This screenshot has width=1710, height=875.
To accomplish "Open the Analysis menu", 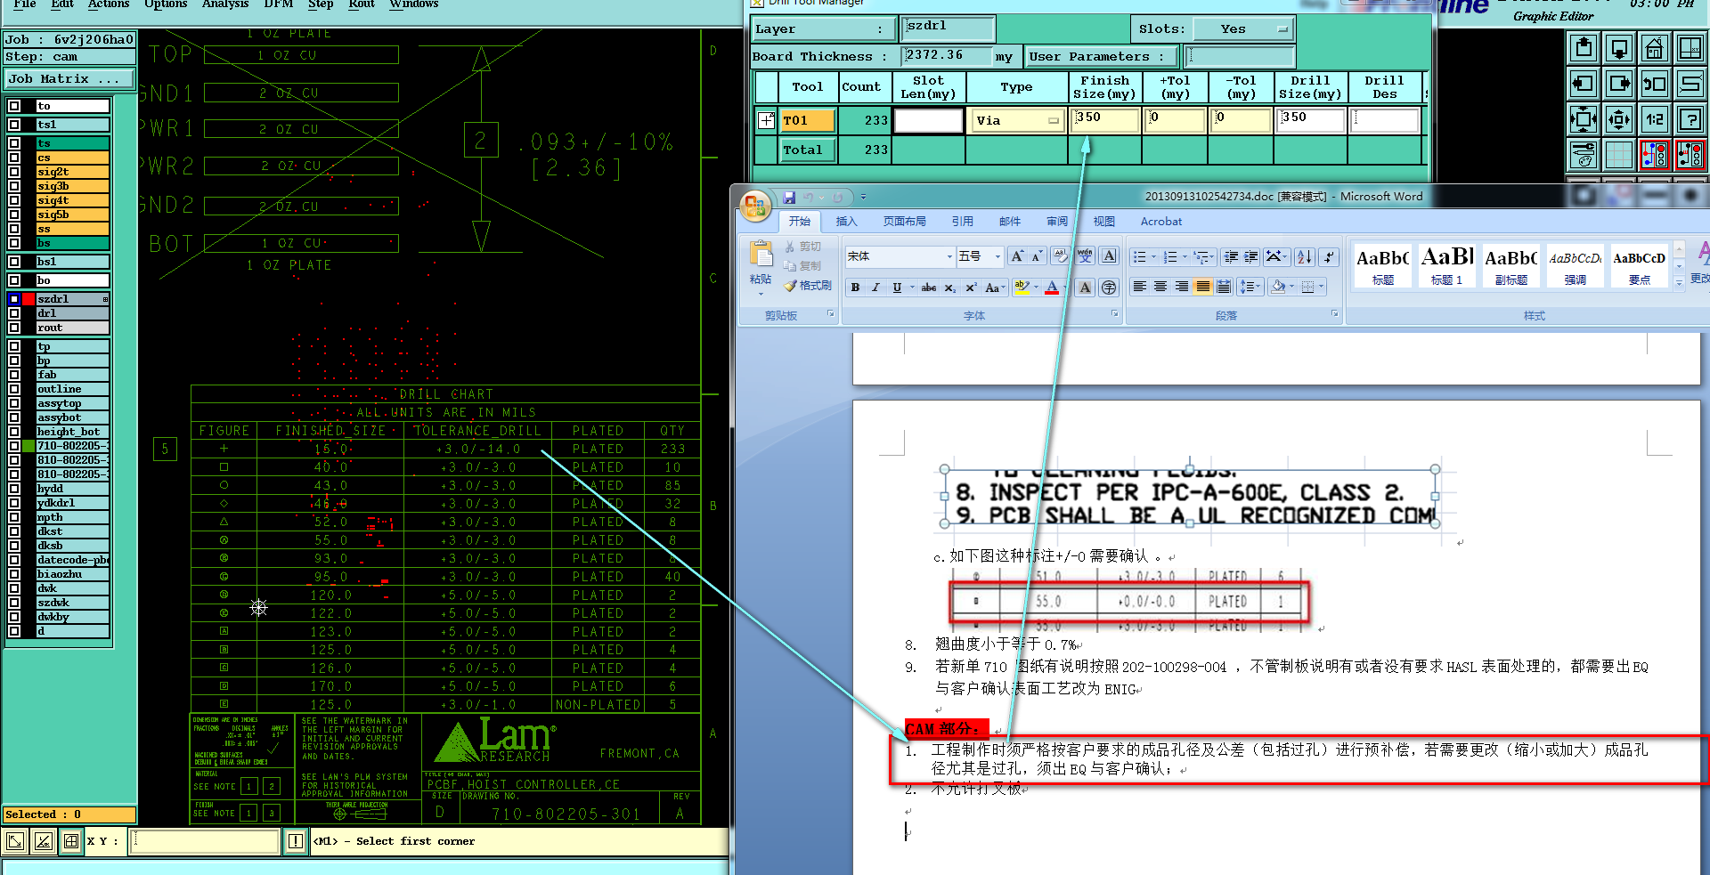I will click(x=225, y=4).
